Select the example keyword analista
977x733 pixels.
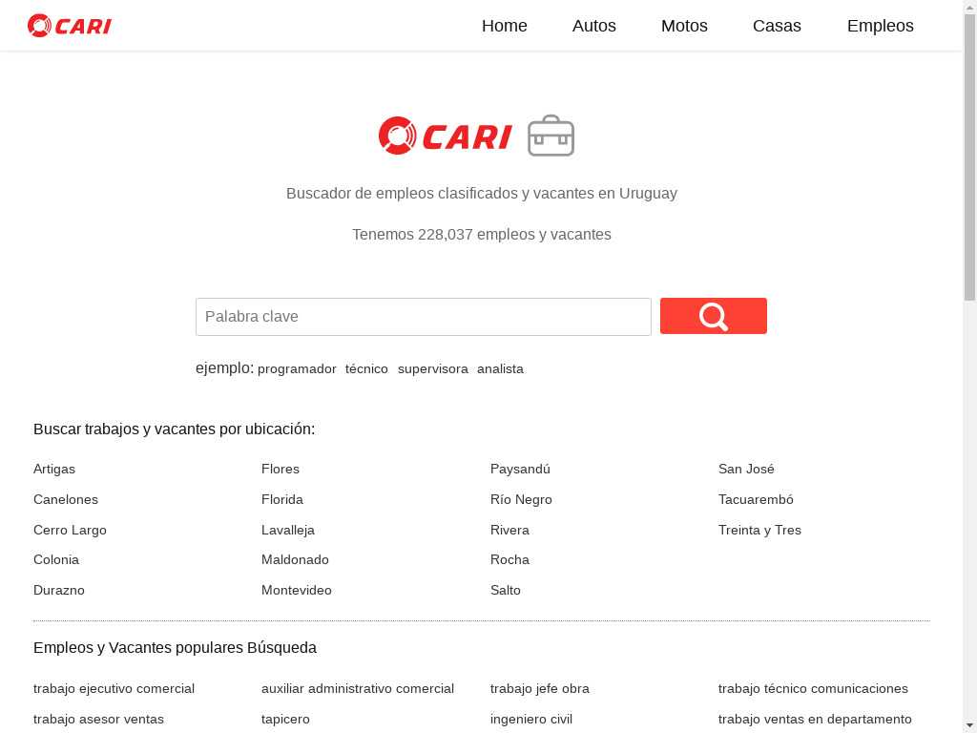tap(500, 369)
